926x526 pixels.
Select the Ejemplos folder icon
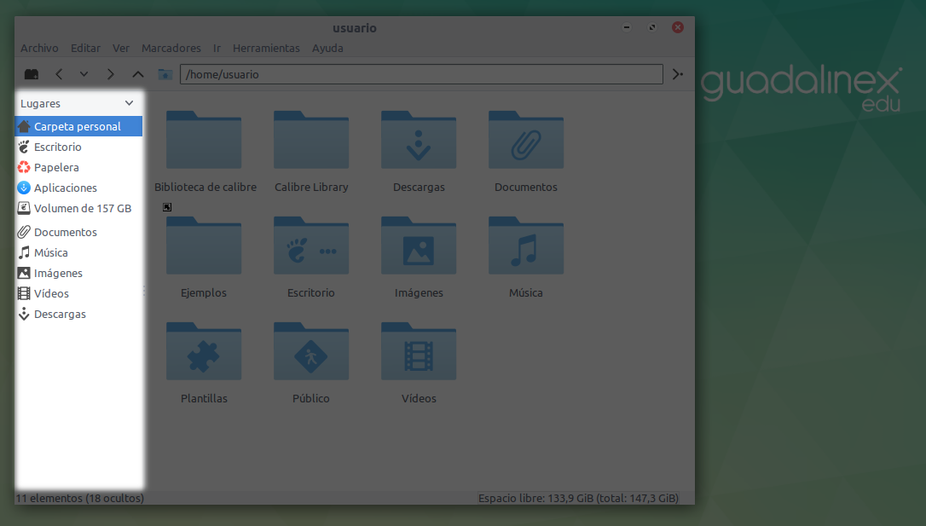coord(204,246)
